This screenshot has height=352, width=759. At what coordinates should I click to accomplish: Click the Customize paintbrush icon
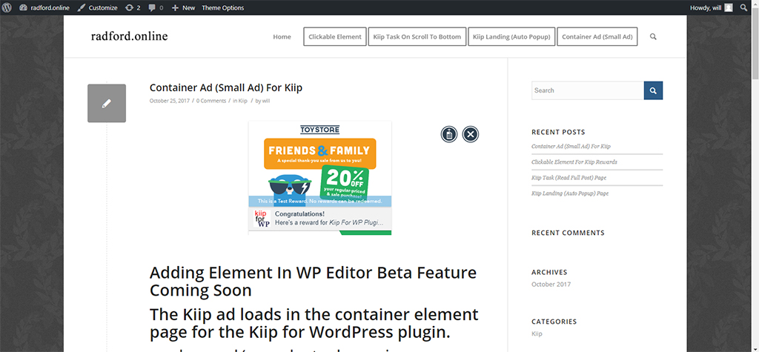82,7
